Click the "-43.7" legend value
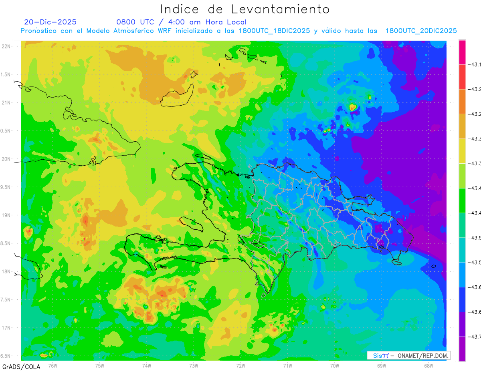481x371 pixels. tap(474, 337)
